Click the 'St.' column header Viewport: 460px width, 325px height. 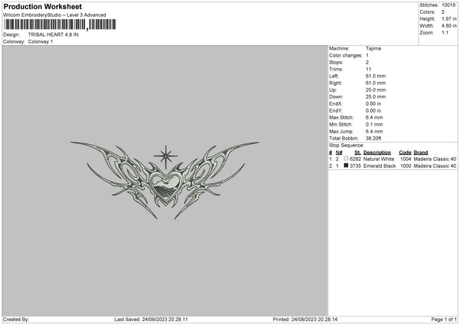357,153
